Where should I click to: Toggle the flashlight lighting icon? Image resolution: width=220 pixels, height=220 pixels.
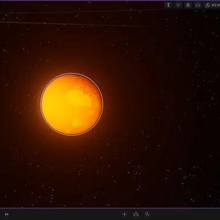[168, 5]
